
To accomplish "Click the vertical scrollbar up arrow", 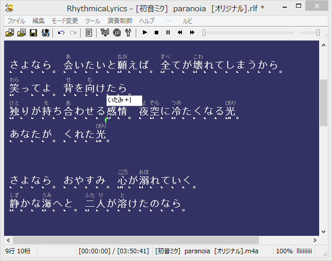I will pyautogui.click(x=324, y=45).
